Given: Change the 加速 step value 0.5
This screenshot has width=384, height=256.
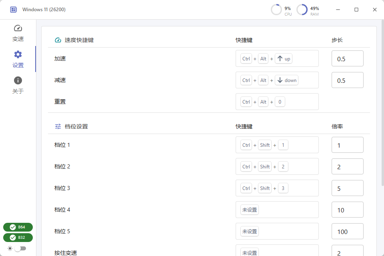Looking at the screenshot, I should [x=347, y=58].
